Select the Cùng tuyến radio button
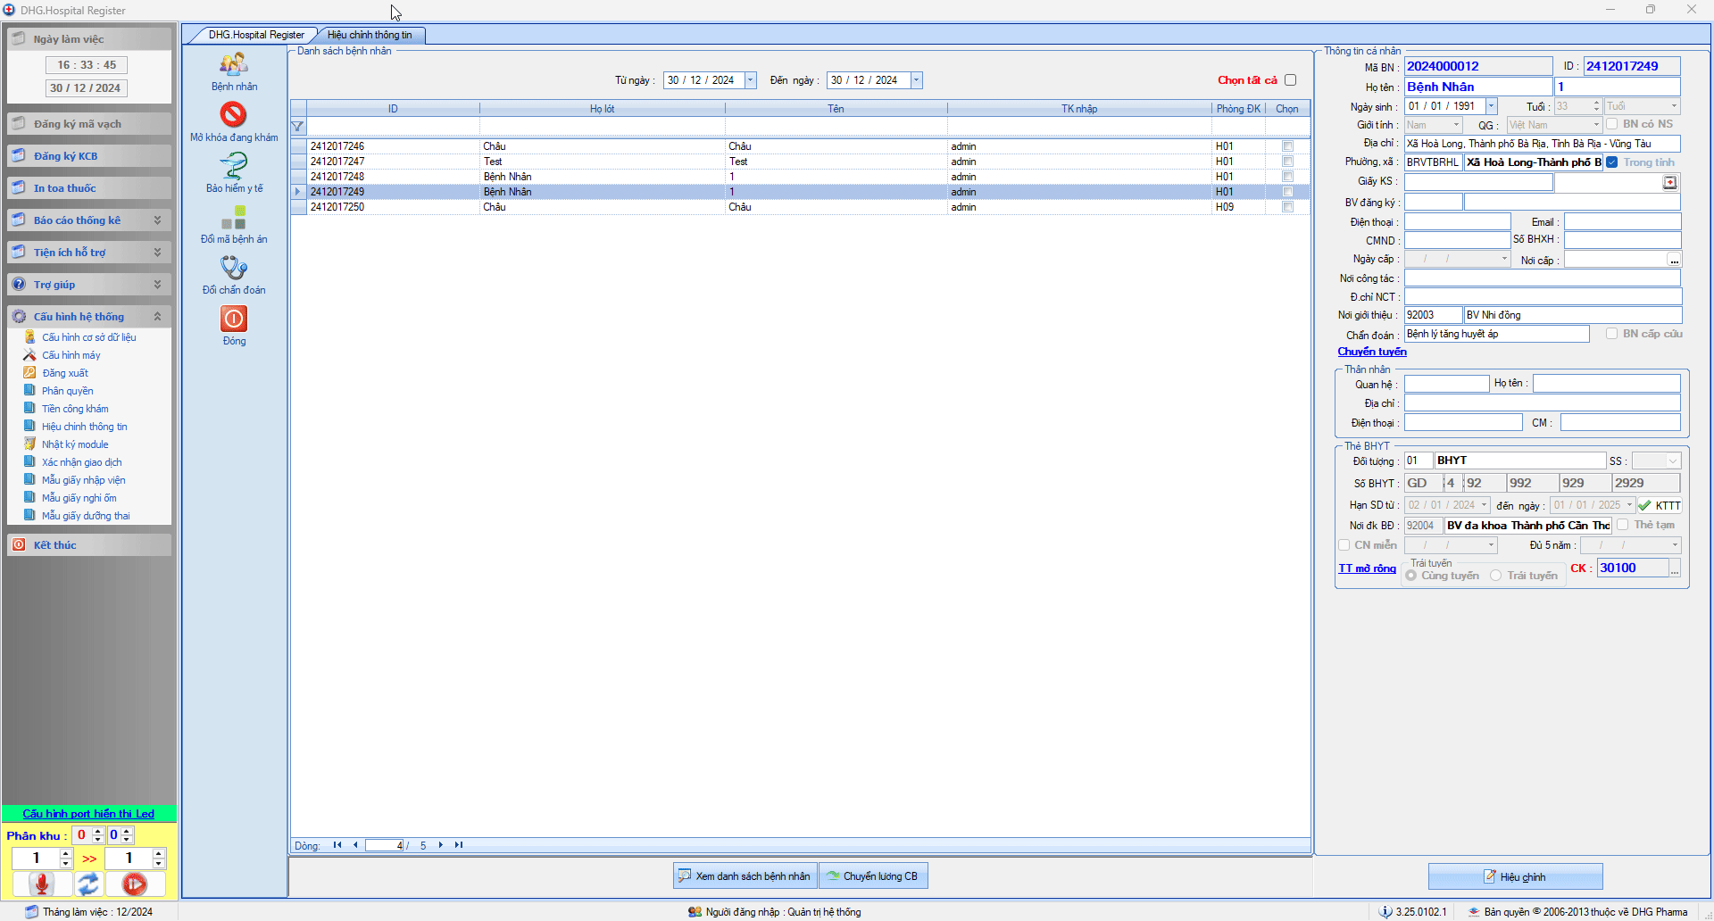Image resolution: width=1714 pixels, height=921 pixels. (1411, 576)
